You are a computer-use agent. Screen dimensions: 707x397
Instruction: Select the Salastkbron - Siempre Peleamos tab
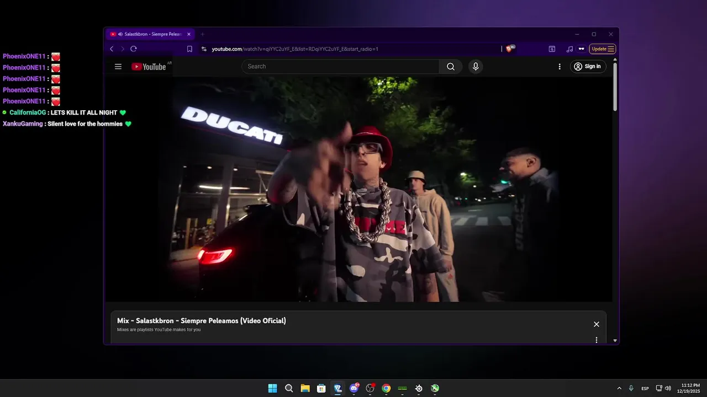[x=150, y=34]
